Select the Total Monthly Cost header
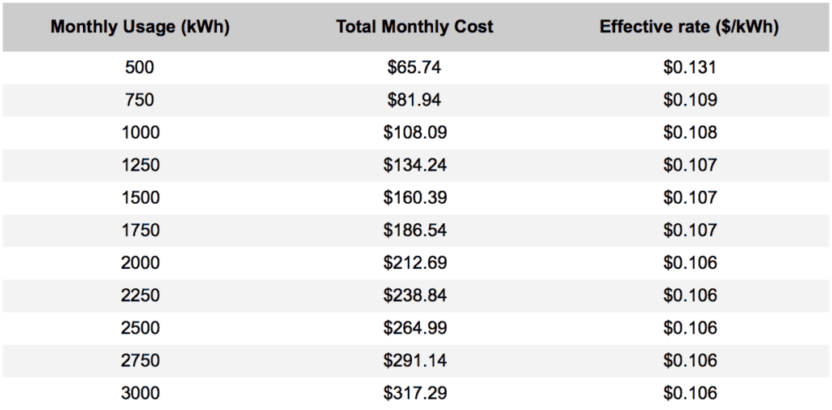Viewport: 832px width, 410px height. [x=414, y=27]
